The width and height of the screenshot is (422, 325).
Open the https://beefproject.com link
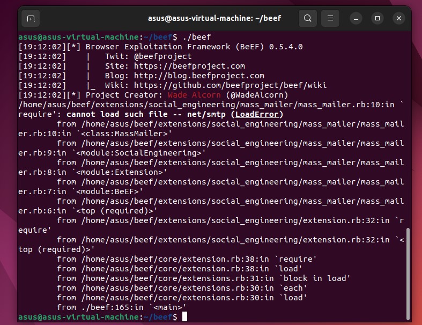coord(189,66)
